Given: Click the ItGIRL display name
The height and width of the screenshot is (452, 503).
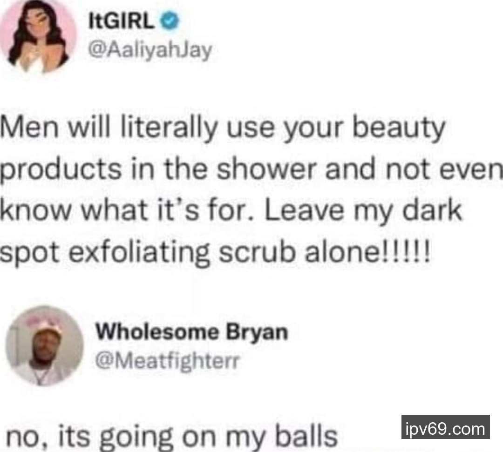Looking at the screenshot, I should [121, 21].
